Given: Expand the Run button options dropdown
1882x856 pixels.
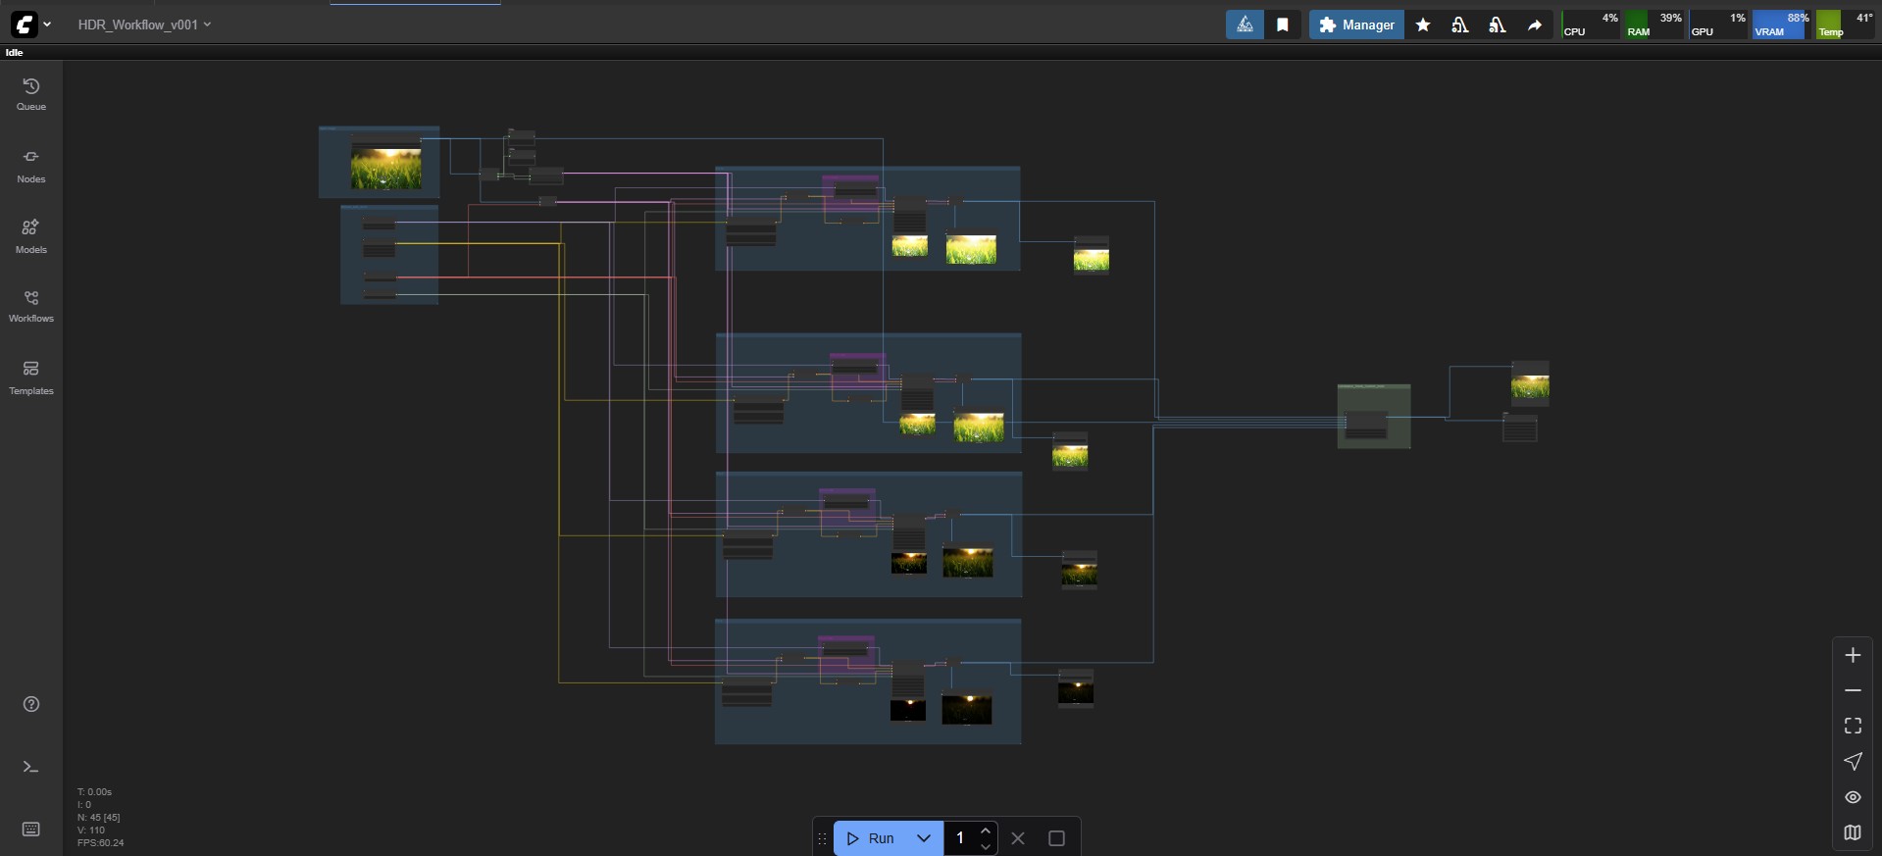Looking at the screenshot, I should [x=923, y=838].
